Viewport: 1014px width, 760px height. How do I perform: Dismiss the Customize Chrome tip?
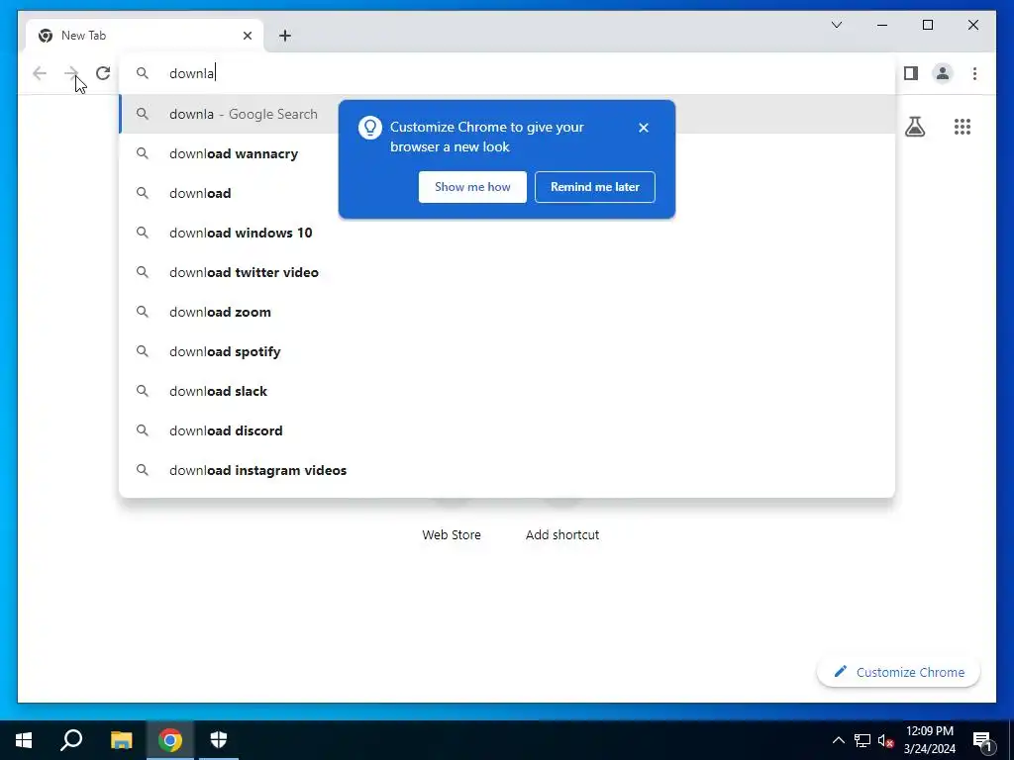(x=644, y=128)
